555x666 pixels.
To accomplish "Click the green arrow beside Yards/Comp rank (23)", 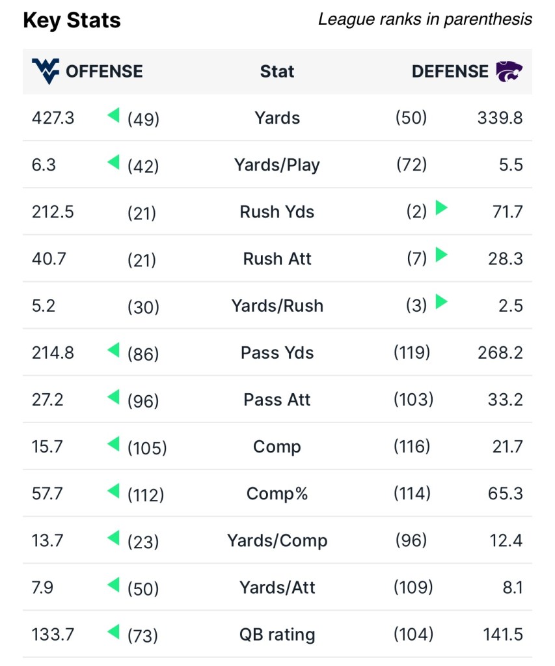I will [x=114, y=538].
